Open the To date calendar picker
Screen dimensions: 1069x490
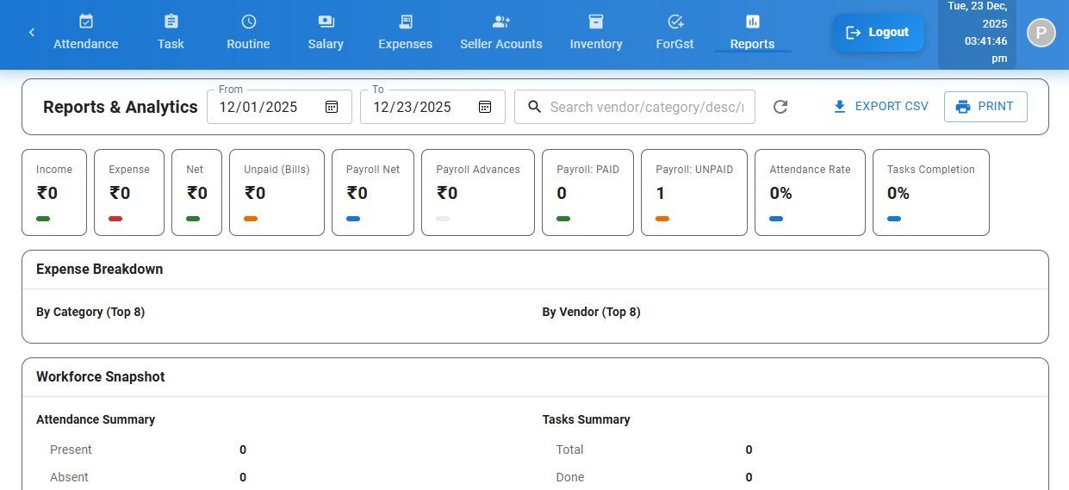pyautogui.click(x=485, y=107)
